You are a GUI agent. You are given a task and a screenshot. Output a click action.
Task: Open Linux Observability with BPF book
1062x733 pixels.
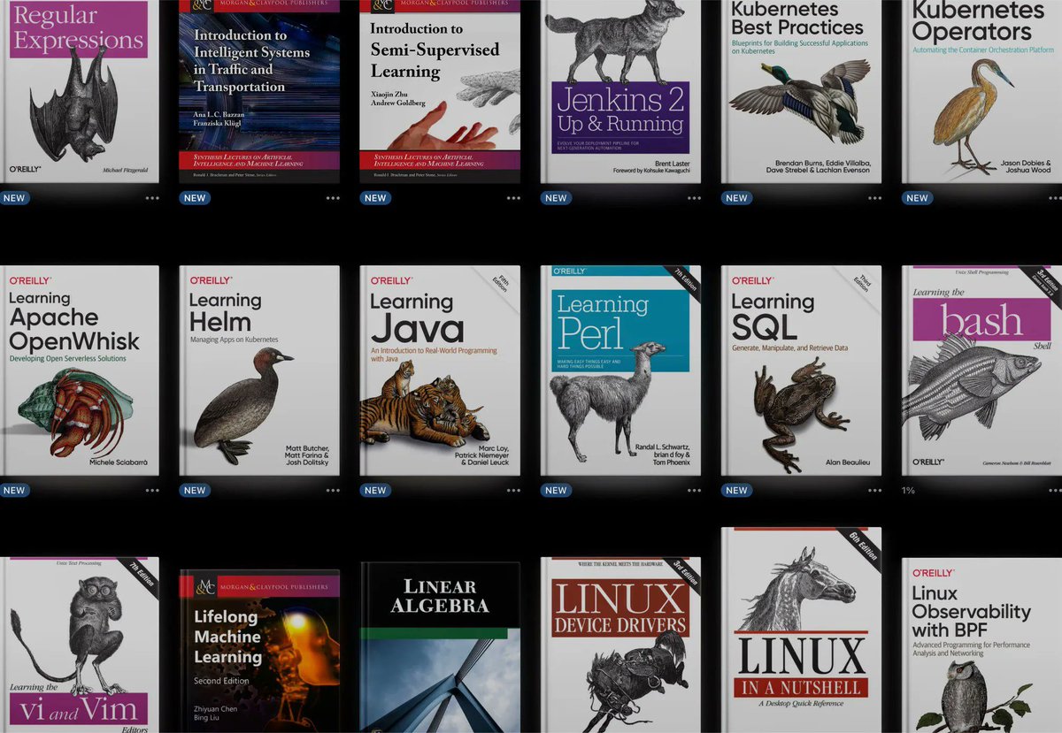(x=981, y=645)
